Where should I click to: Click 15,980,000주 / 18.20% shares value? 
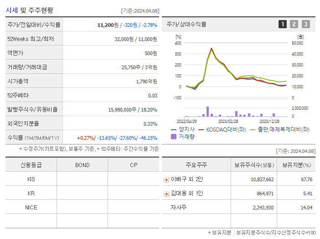click(x=133, y=110)
